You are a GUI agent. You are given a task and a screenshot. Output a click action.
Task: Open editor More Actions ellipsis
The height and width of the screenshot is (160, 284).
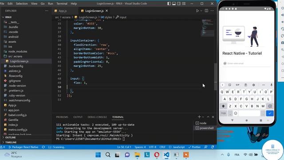click(212, 11)
